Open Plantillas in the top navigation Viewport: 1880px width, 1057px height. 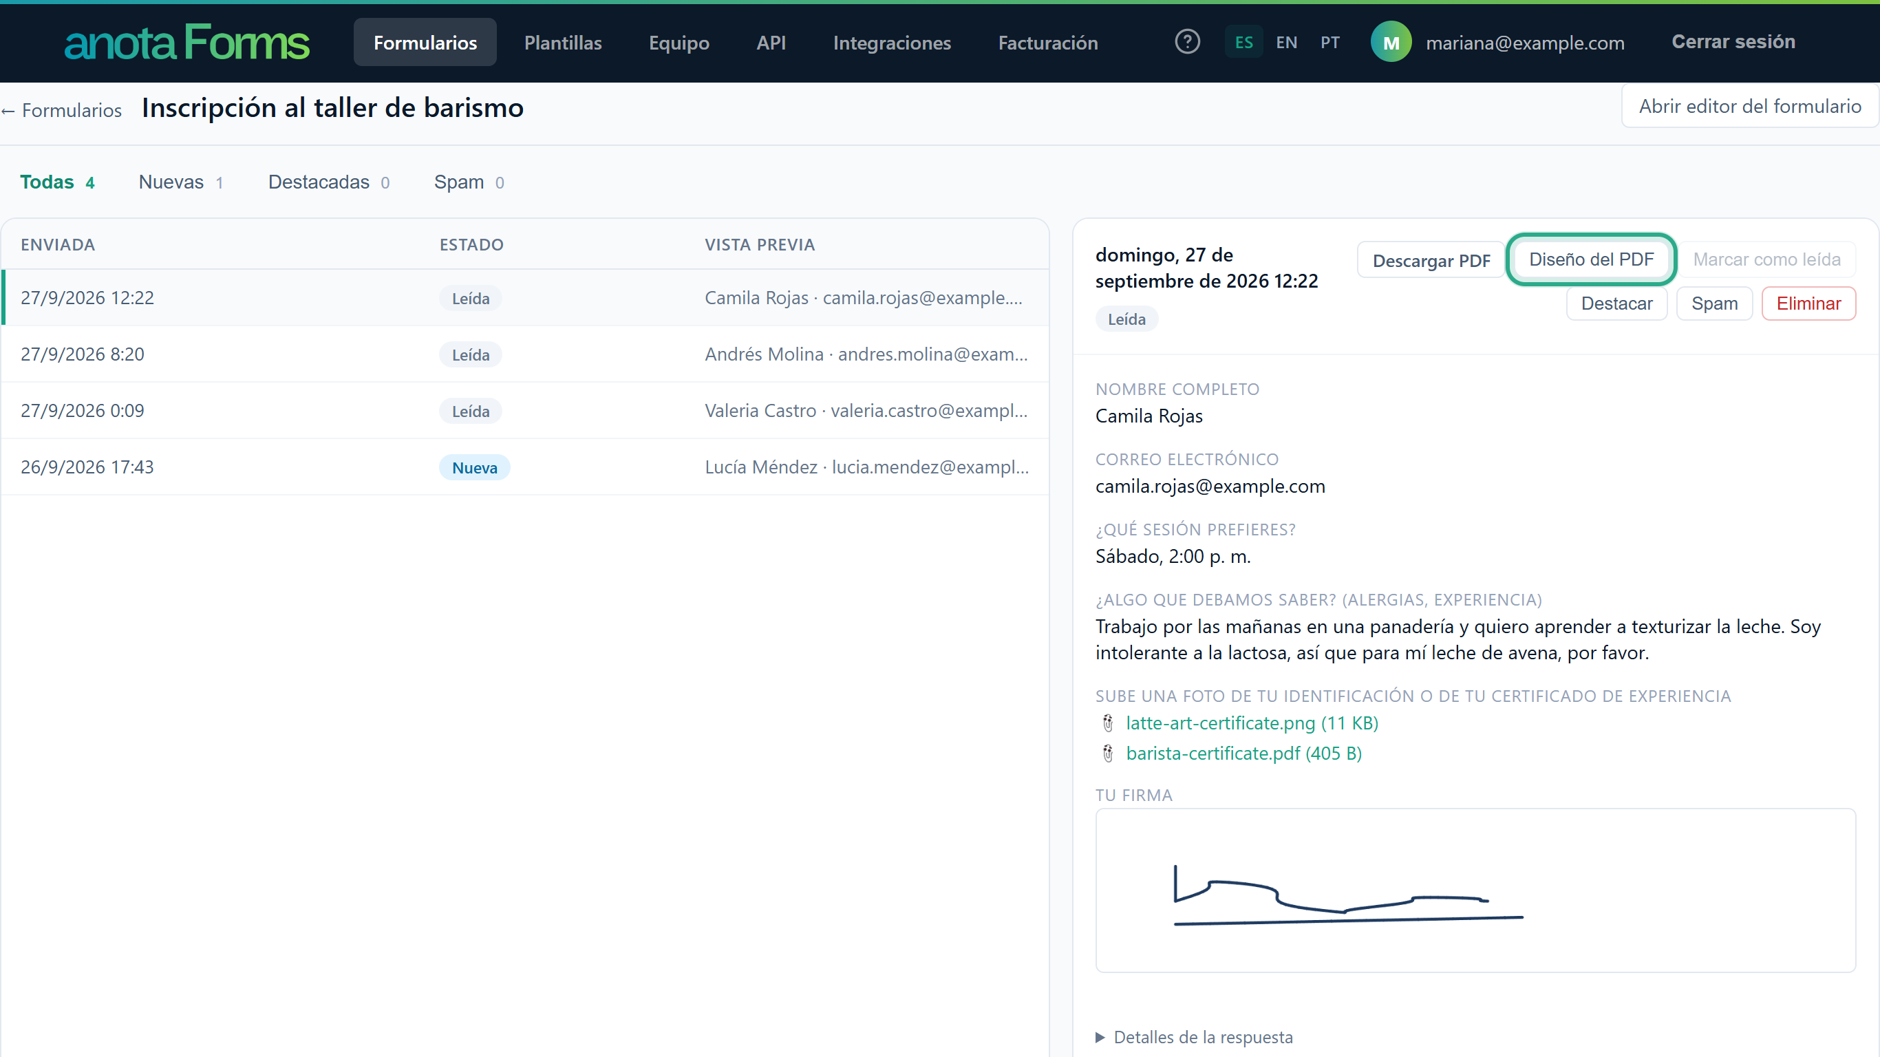[563, 43]
